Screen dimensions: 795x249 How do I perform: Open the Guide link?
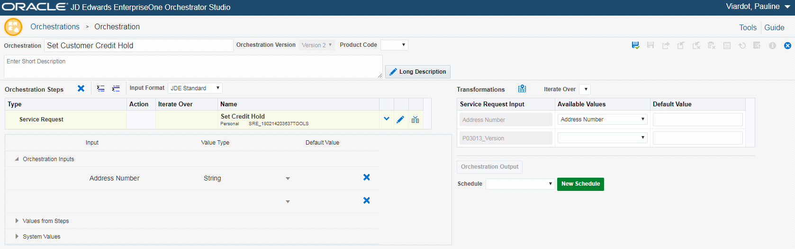click(x=774, y=27)
